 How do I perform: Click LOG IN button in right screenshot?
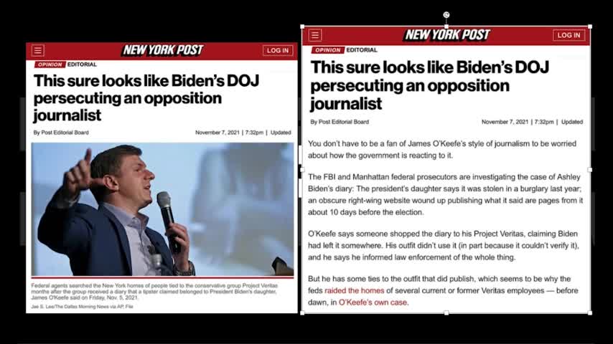tap(568, 35)
